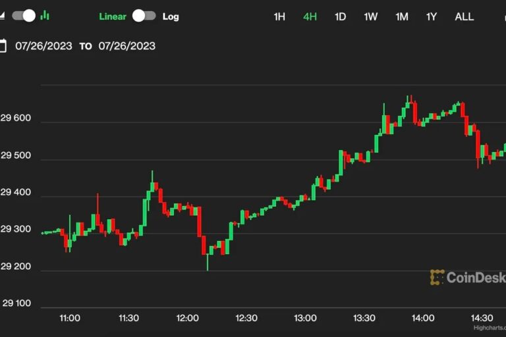
Task: Click the "TO" label between the dates
Action: [86, 47]
